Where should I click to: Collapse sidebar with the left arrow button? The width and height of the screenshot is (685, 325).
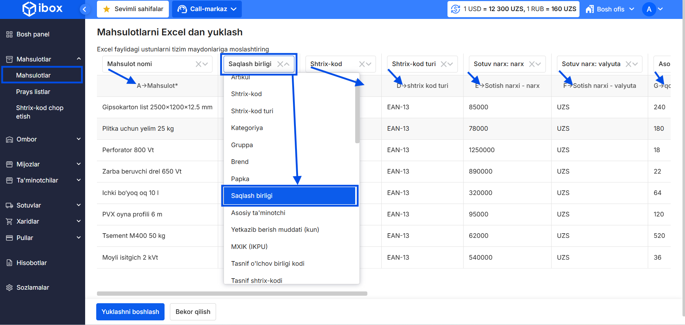[84, 9]
